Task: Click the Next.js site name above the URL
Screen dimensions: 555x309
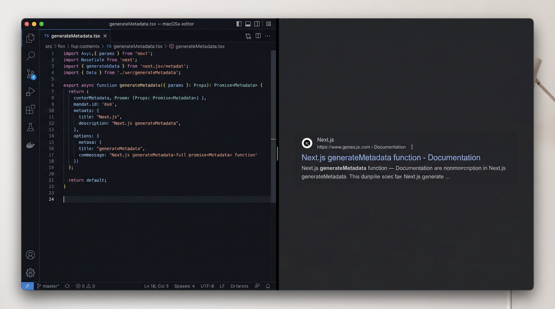Action: point(325,140)
